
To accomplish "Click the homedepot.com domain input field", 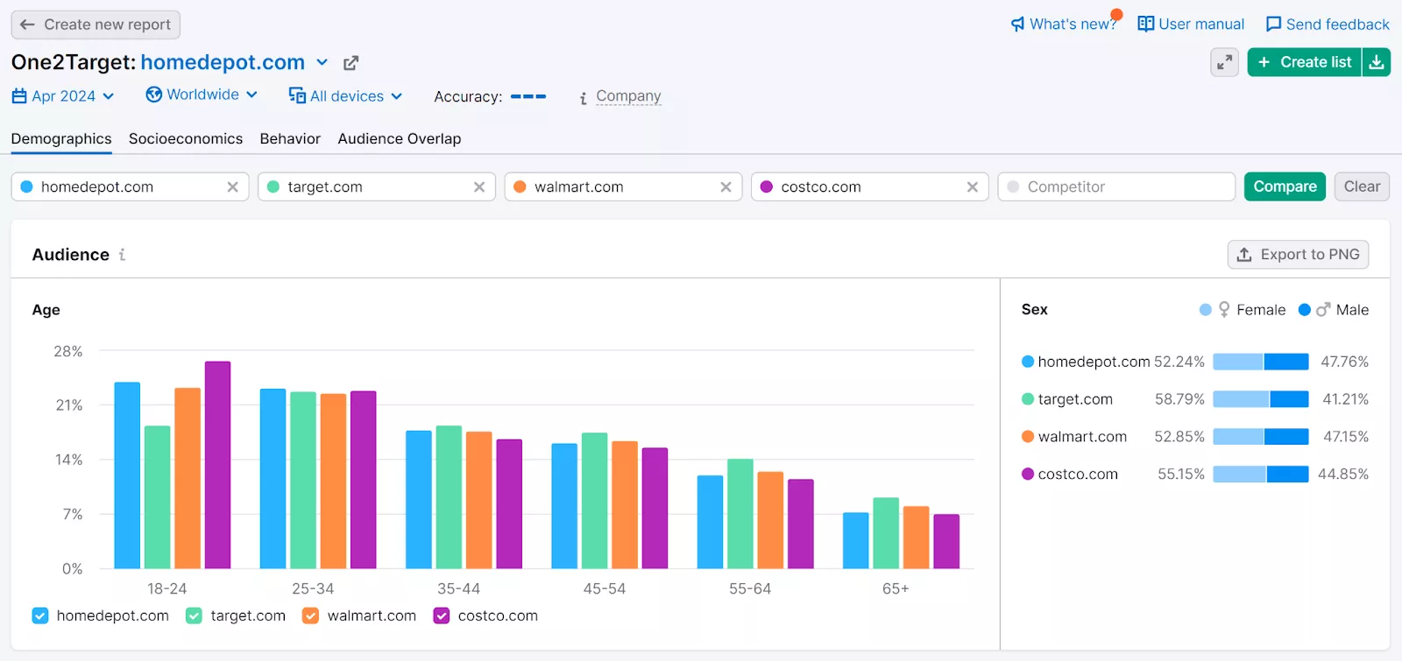I will pyautogui.click(x=131, y=186).
